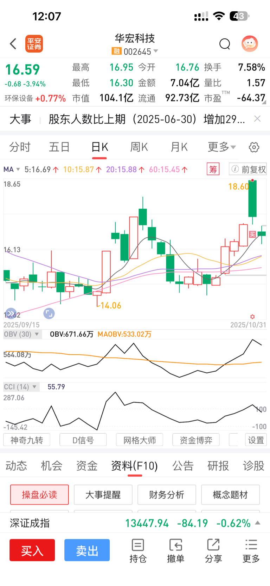Select the 神奇九转 indicator button
The width and height of the screenshot is (270, 586).
click(x=27, y=440)
